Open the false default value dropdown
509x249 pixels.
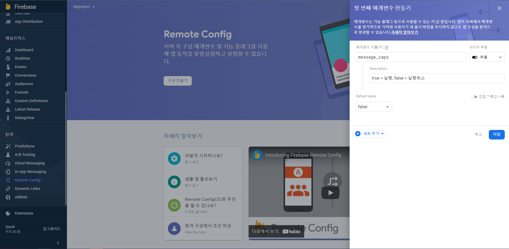tap(374, 107)
